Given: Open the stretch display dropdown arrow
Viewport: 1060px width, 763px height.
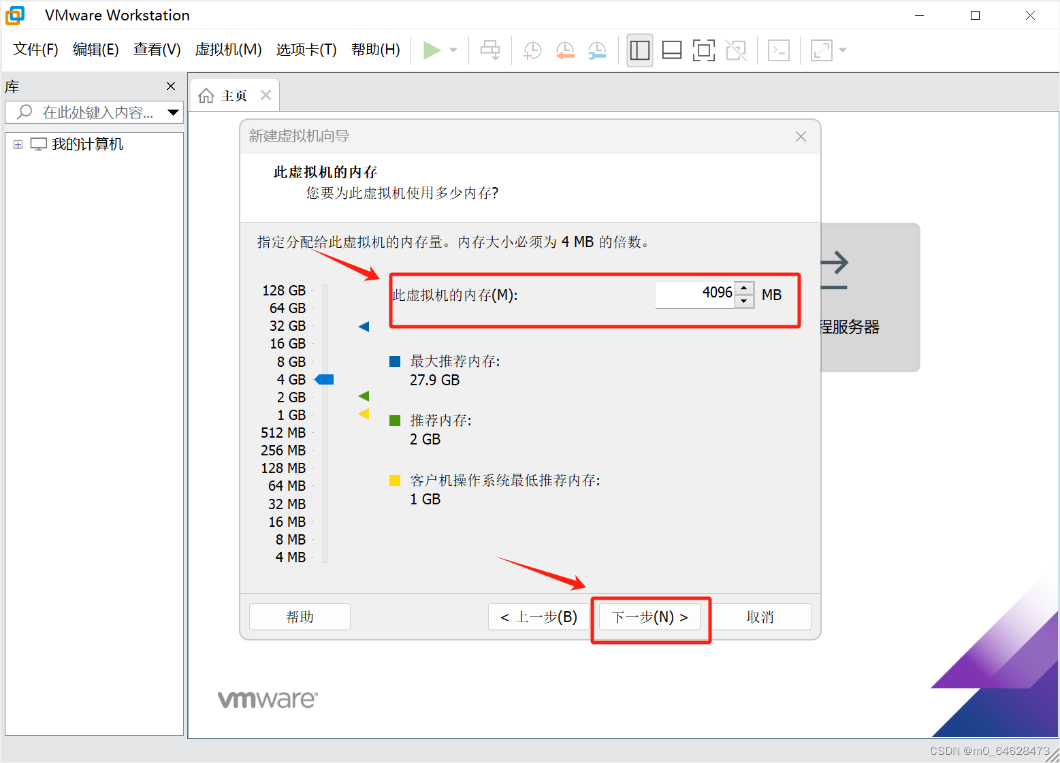Looking at the screenshot, I should click(843, 50).
